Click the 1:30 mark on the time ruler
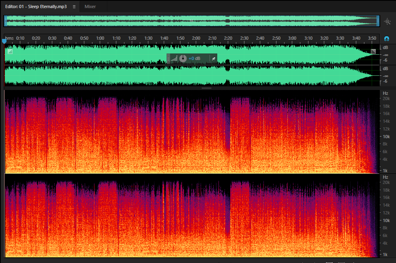This screenshot has width=396, height=263. (x=148, y=38)
